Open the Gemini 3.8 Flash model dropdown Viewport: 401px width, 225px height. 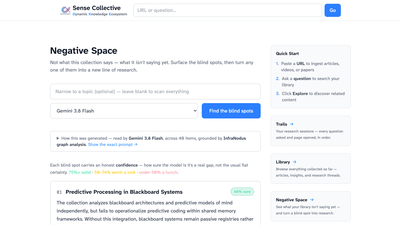tap(124, 111)
